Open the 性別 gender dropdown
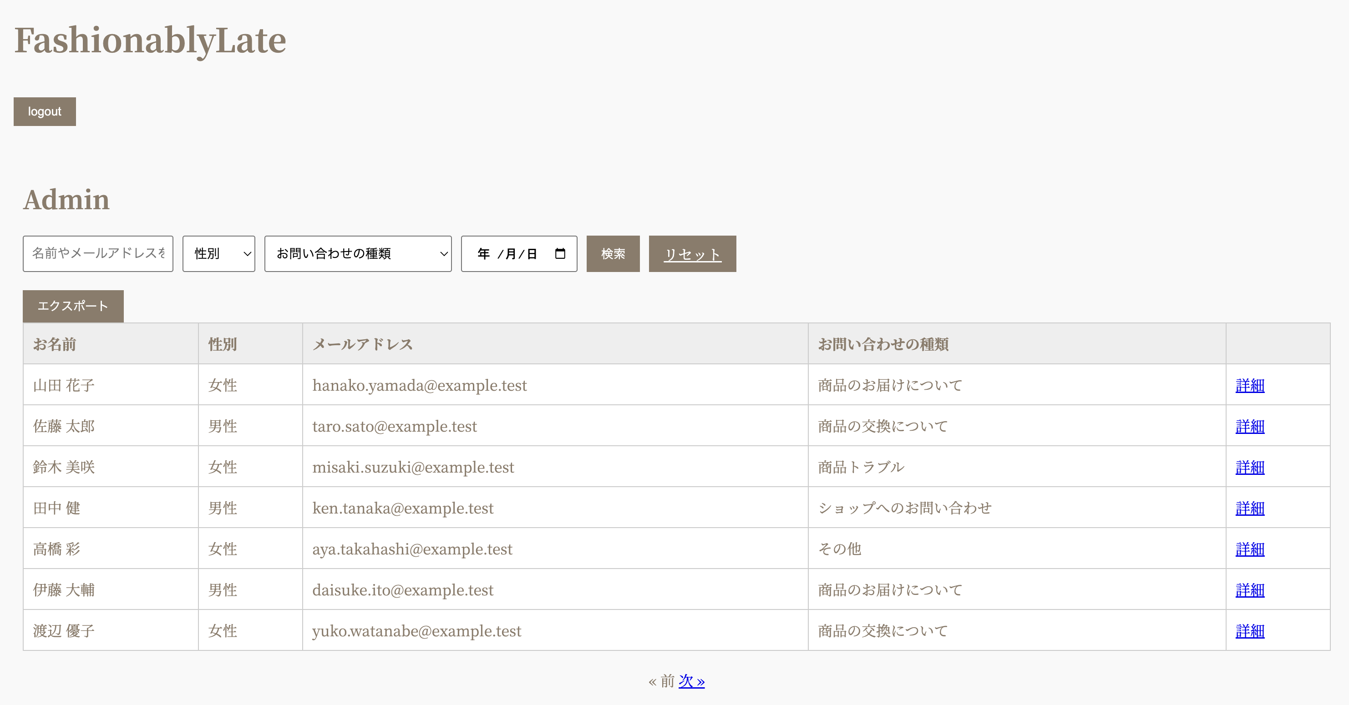Image resolution: width=1349 pixels, height=705 pixels. (x=219, y=254)
